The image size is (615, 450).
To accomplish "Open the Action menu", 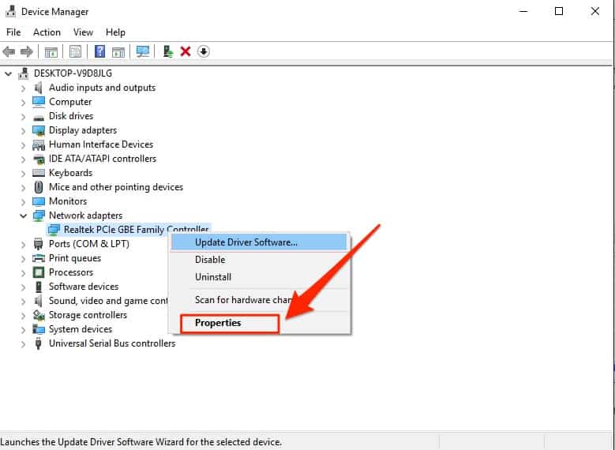I will (x=47, y=32).
